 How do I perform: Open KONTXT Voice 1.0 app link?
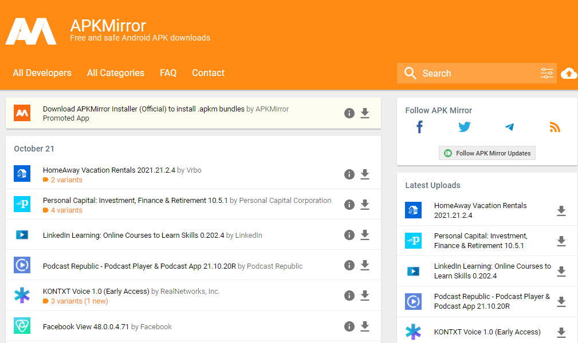click(x=96, y=292)
